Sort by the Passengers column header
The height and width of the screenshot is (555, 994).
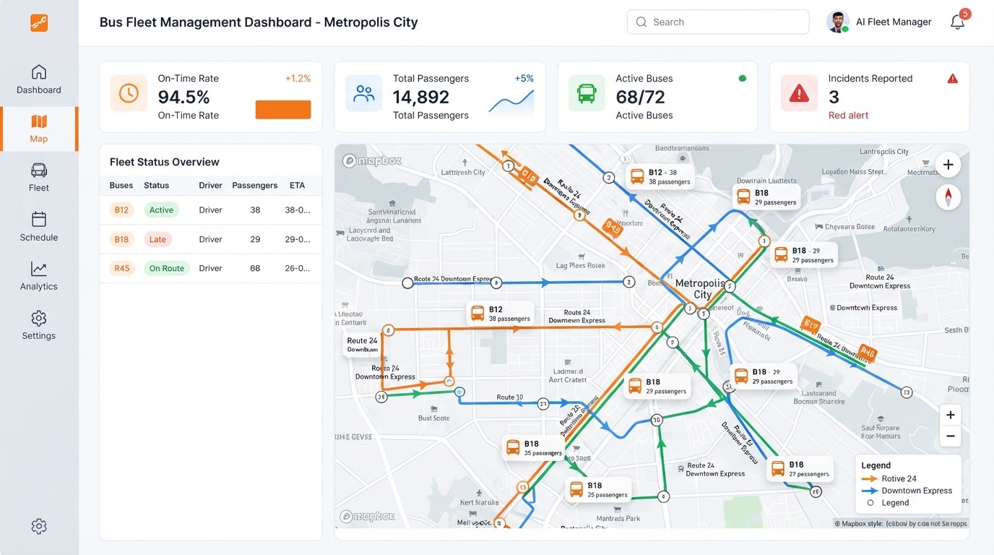[255, 185]
